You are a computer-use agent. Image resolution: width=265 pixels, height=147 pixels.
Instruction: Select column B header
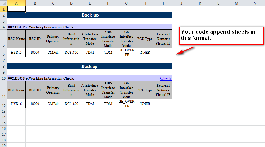35,3
